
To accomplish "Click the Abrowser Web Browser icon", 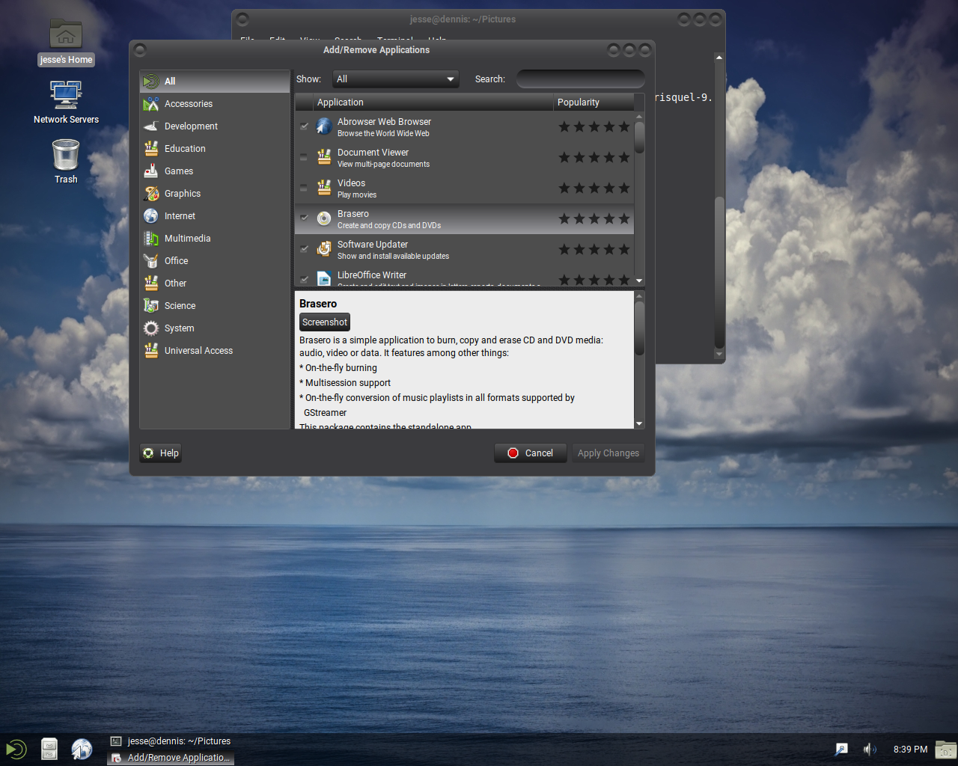I will [324, 126].
